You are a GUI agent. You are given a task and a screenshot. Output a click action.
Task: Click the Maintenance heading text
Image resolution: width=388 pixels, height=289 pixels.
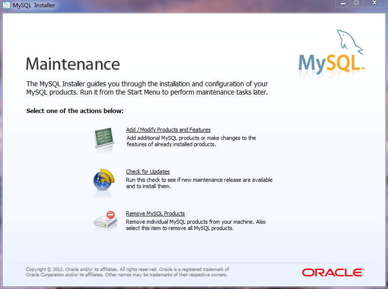coord(73,64)
